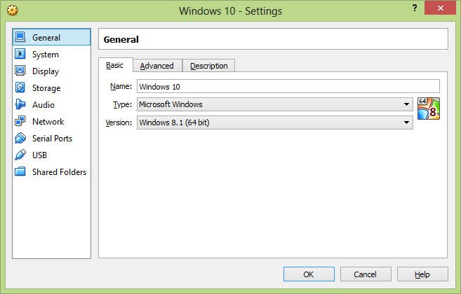Open the Help button

(422, 274)
